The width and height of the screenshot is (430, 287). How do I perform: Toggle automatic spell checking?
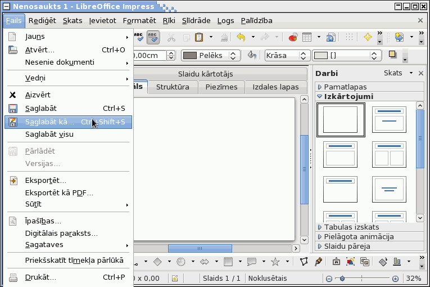click(x=153, y=37)
